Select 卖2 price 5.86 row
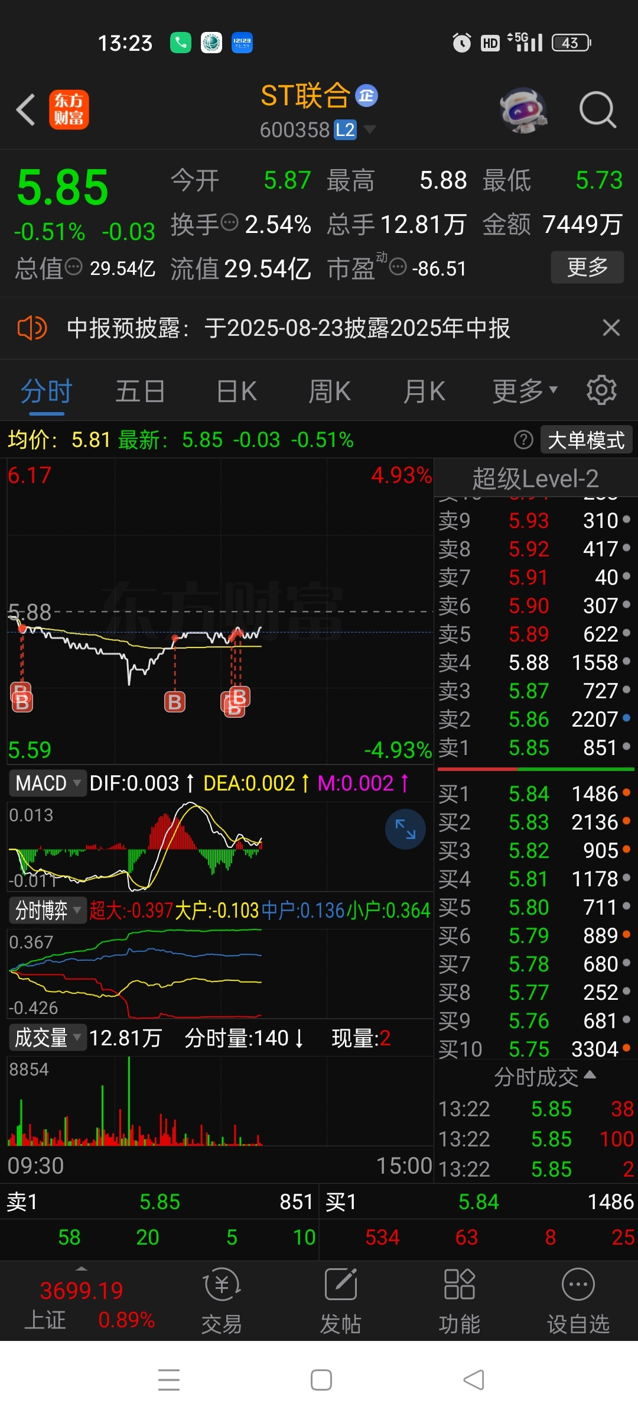Screen dimensions: 638x1419 tap(535, 719)
